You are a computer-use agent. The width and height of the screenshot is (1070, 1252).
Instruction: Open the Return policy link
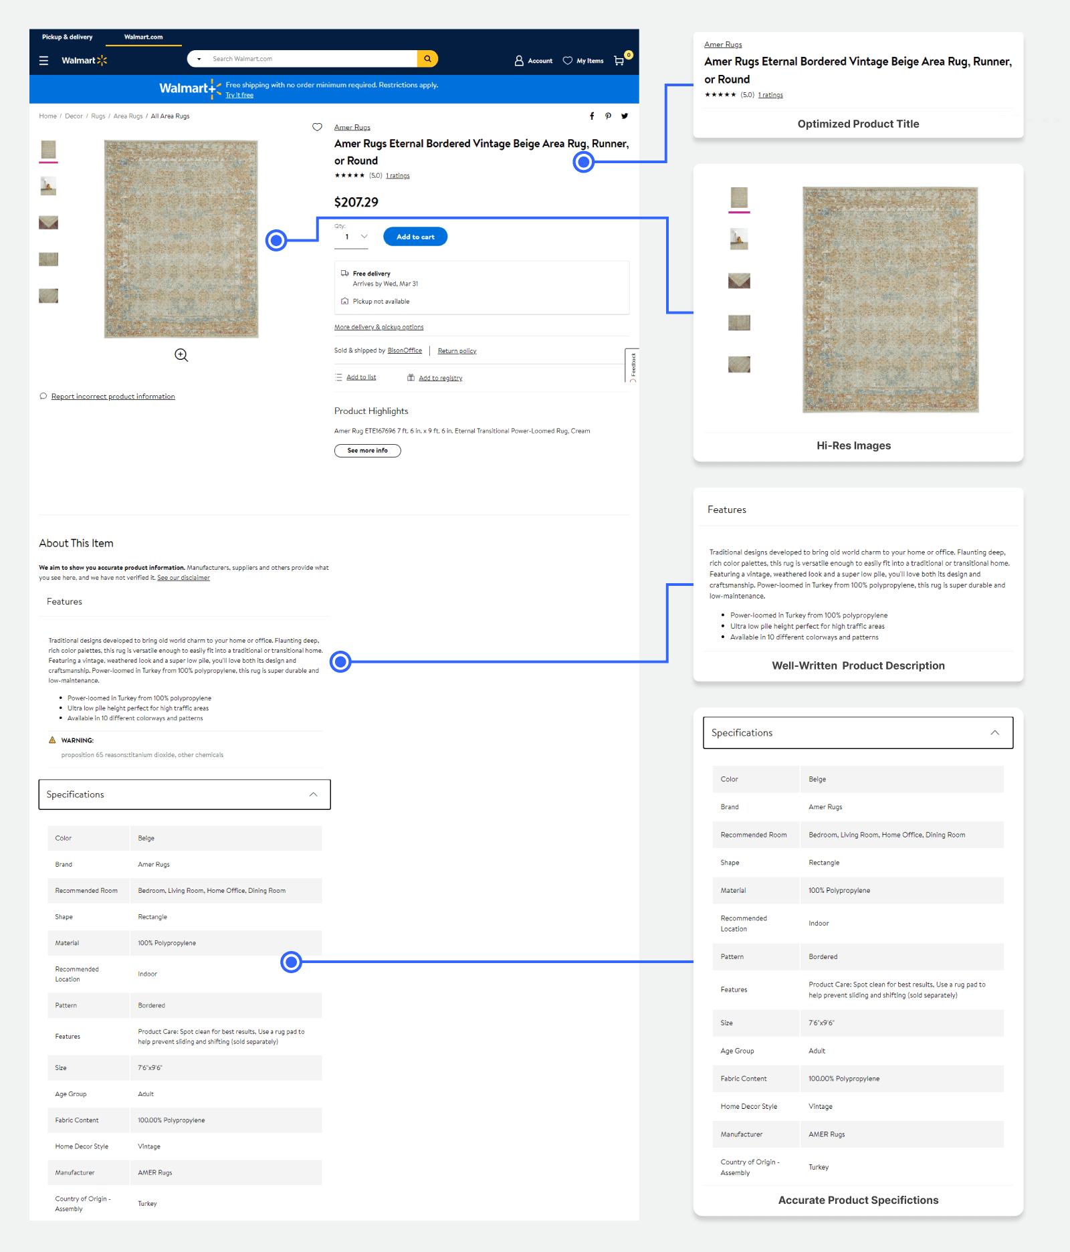[457, 351]
